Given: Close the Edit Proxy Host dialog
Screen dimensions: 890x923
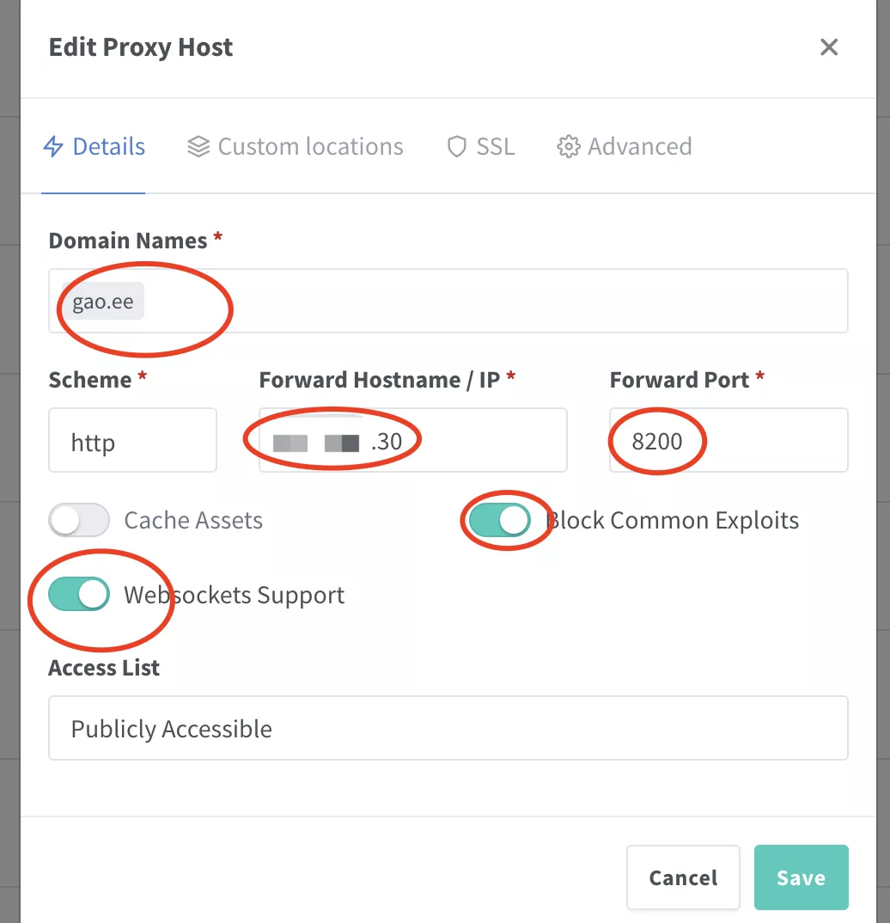Looking at the screenshot, I should pyautogui.click(x=828, y=47).
